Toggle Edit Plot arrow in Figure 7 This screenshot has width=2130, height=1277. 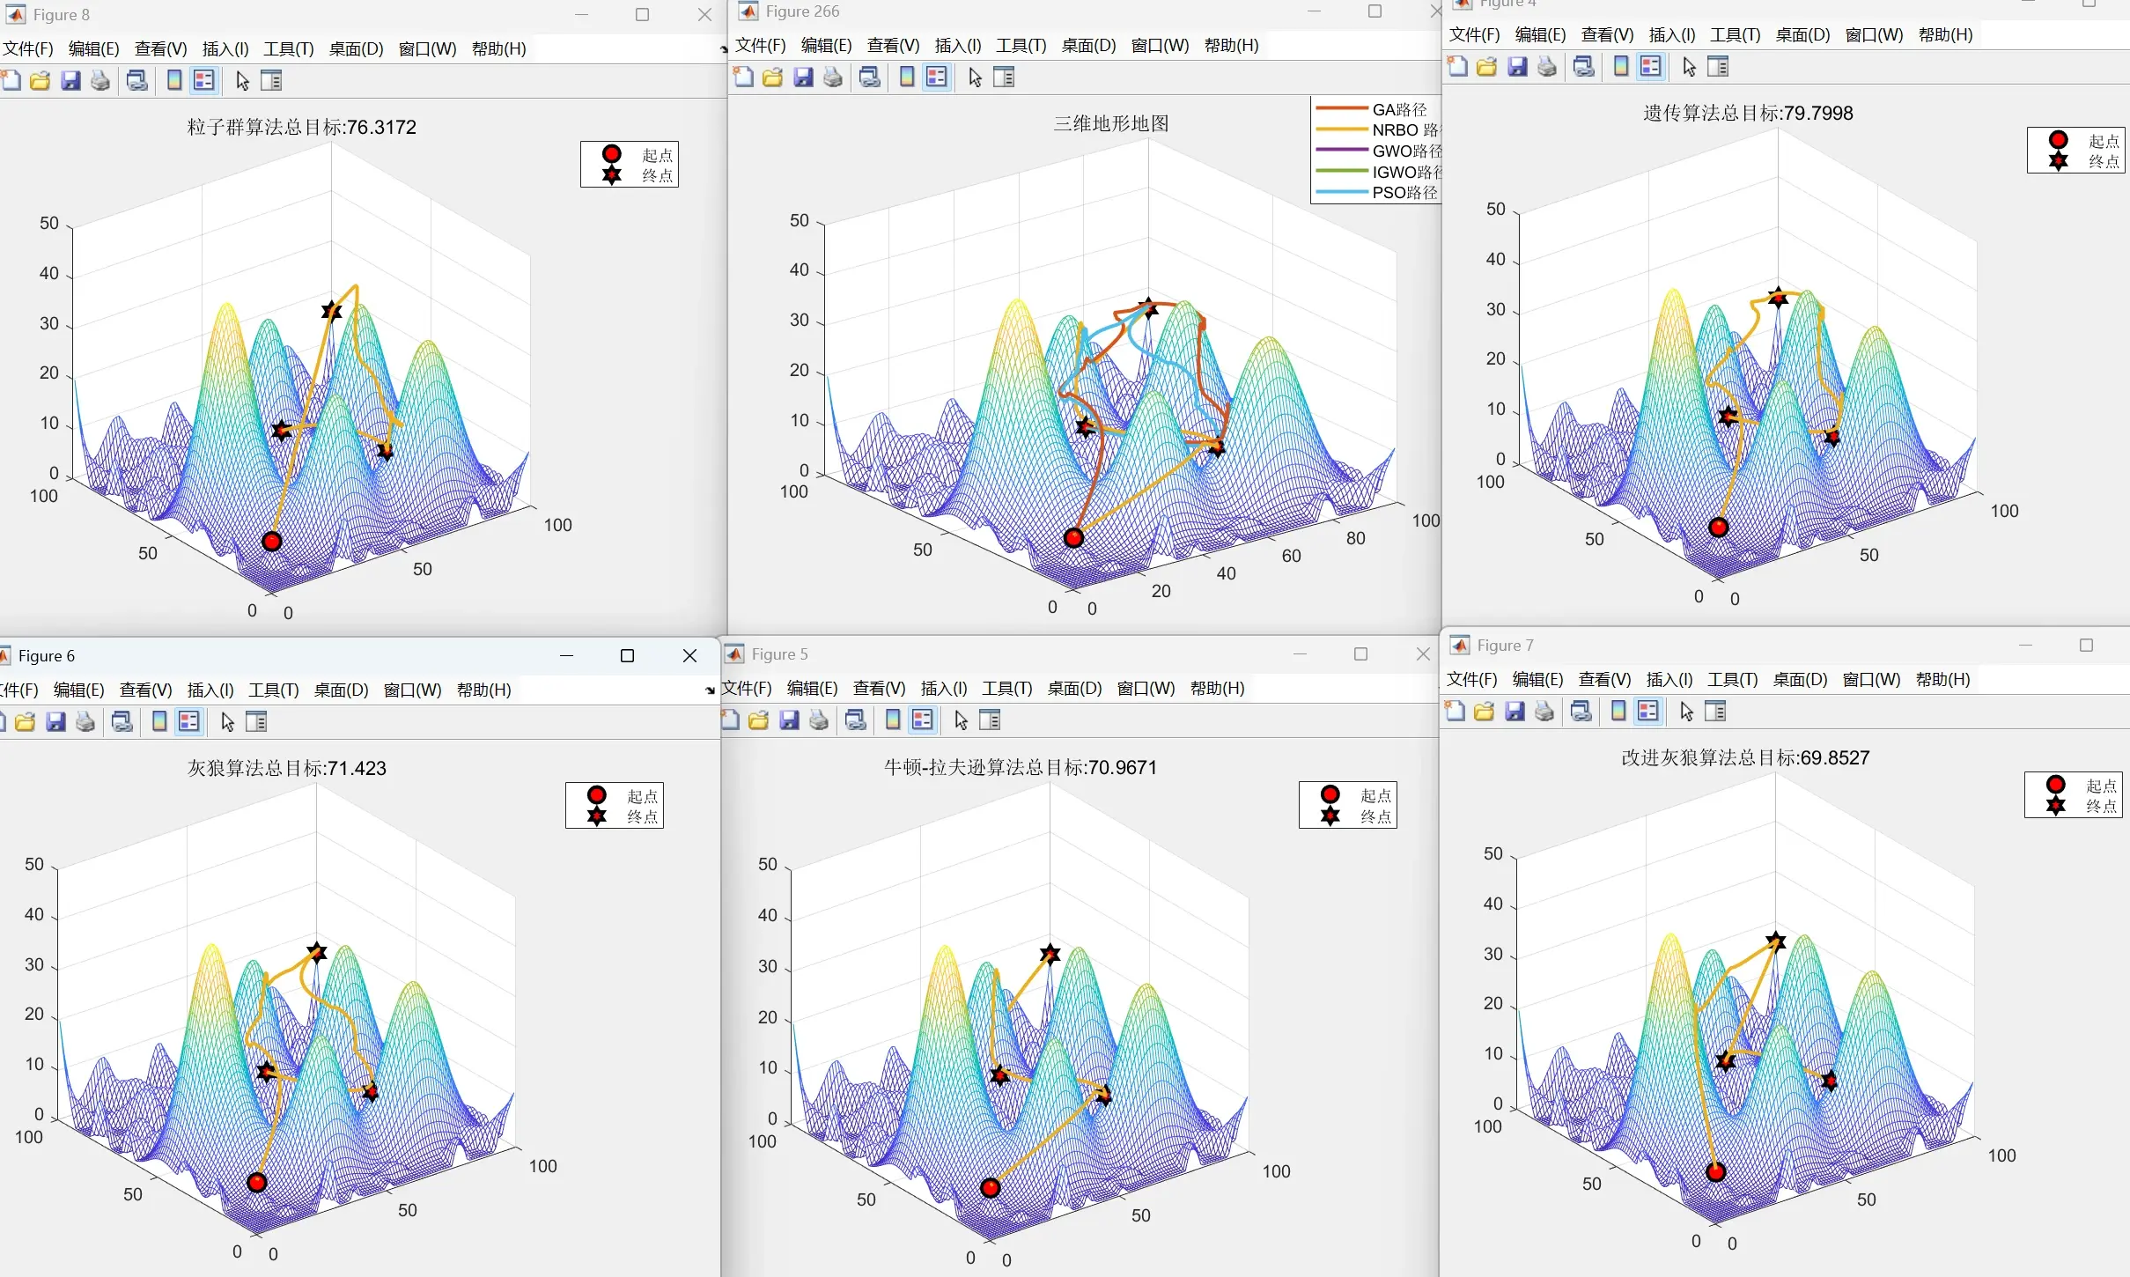tap(1686, 712)
